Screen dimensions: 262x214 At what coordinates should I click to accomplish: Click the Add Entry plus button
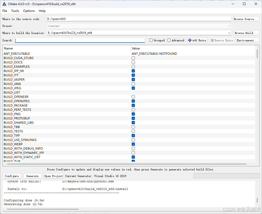[197, 40]
